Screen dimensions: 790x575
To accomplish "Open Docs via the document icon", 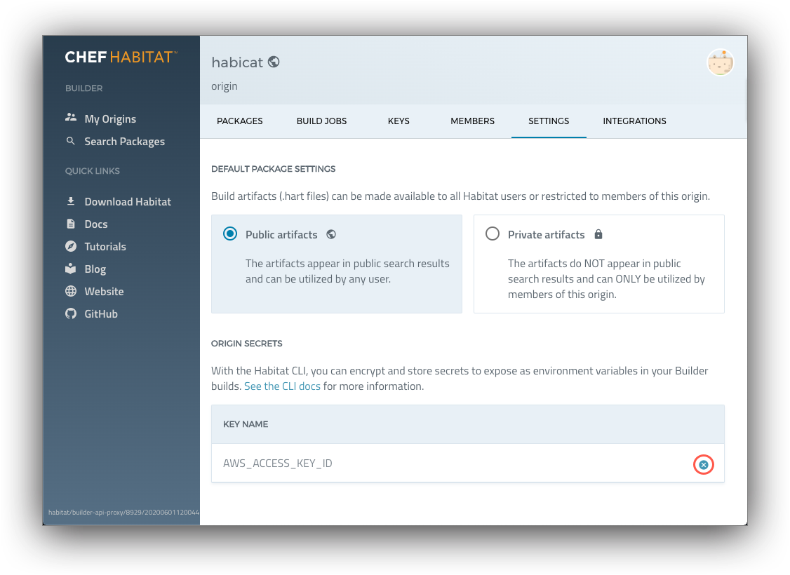I will coord(70,224).
